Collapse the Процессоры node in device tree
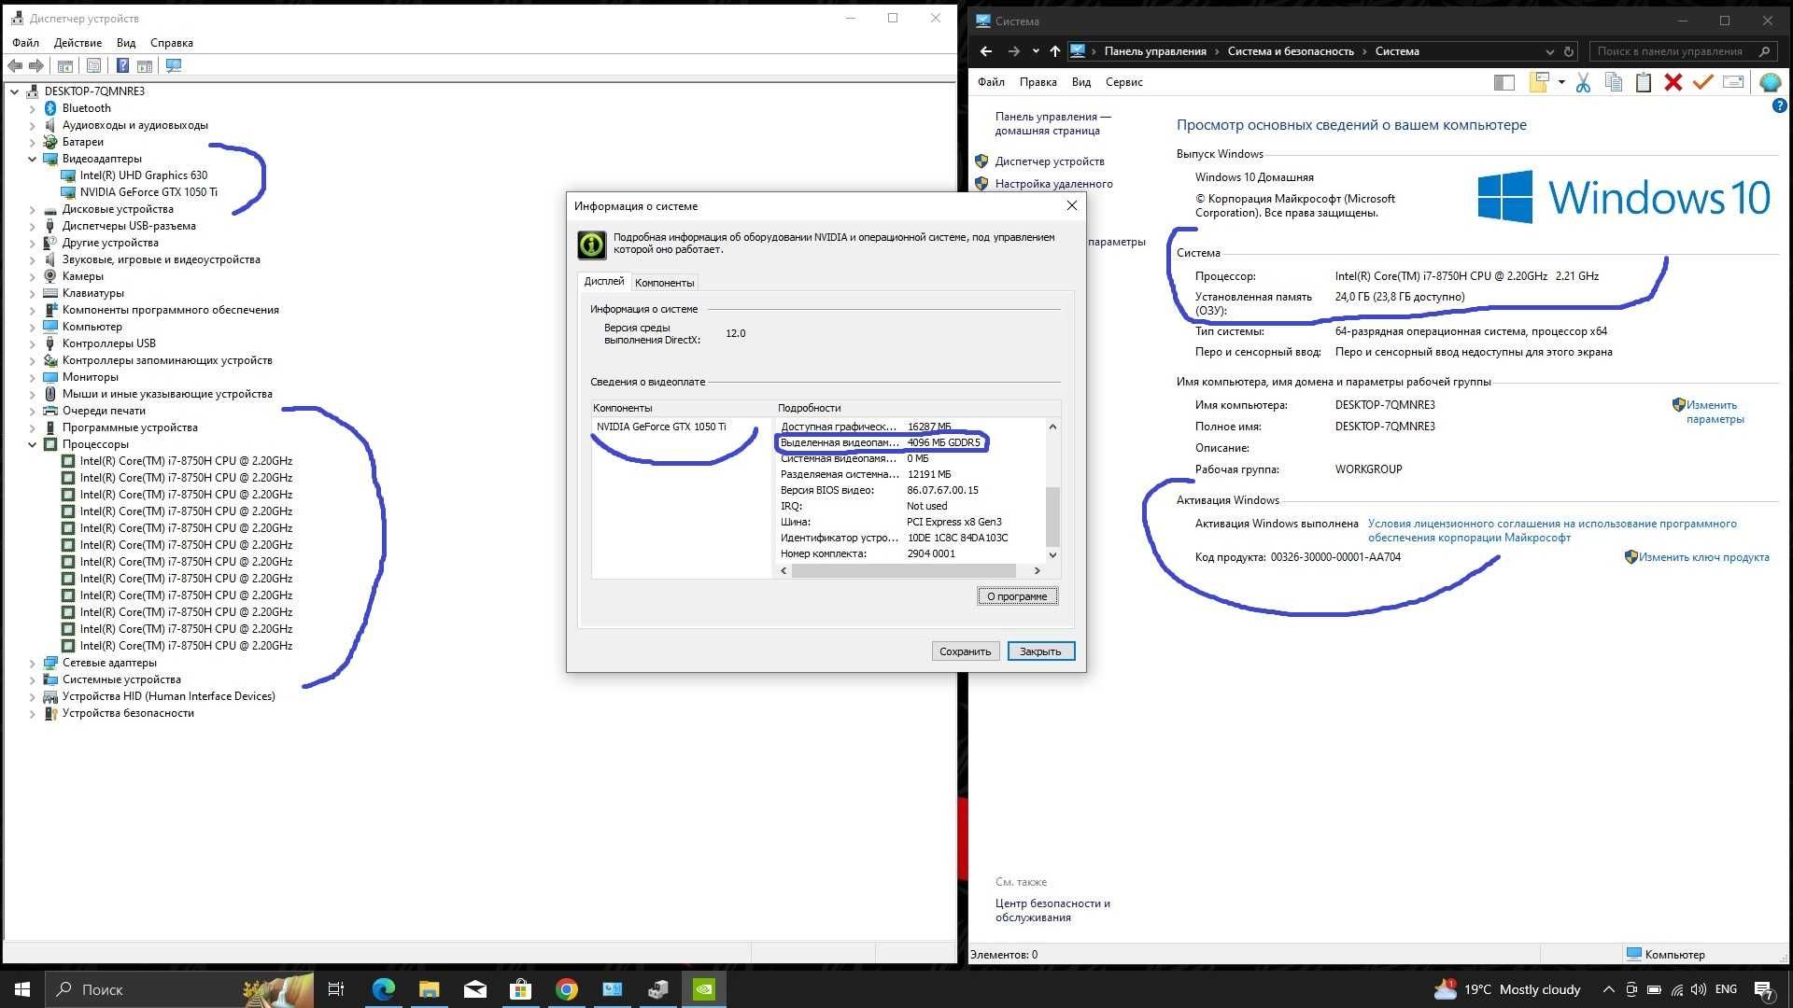Viewport: 1793px width, 1008px height. click(x=32, y=444)
